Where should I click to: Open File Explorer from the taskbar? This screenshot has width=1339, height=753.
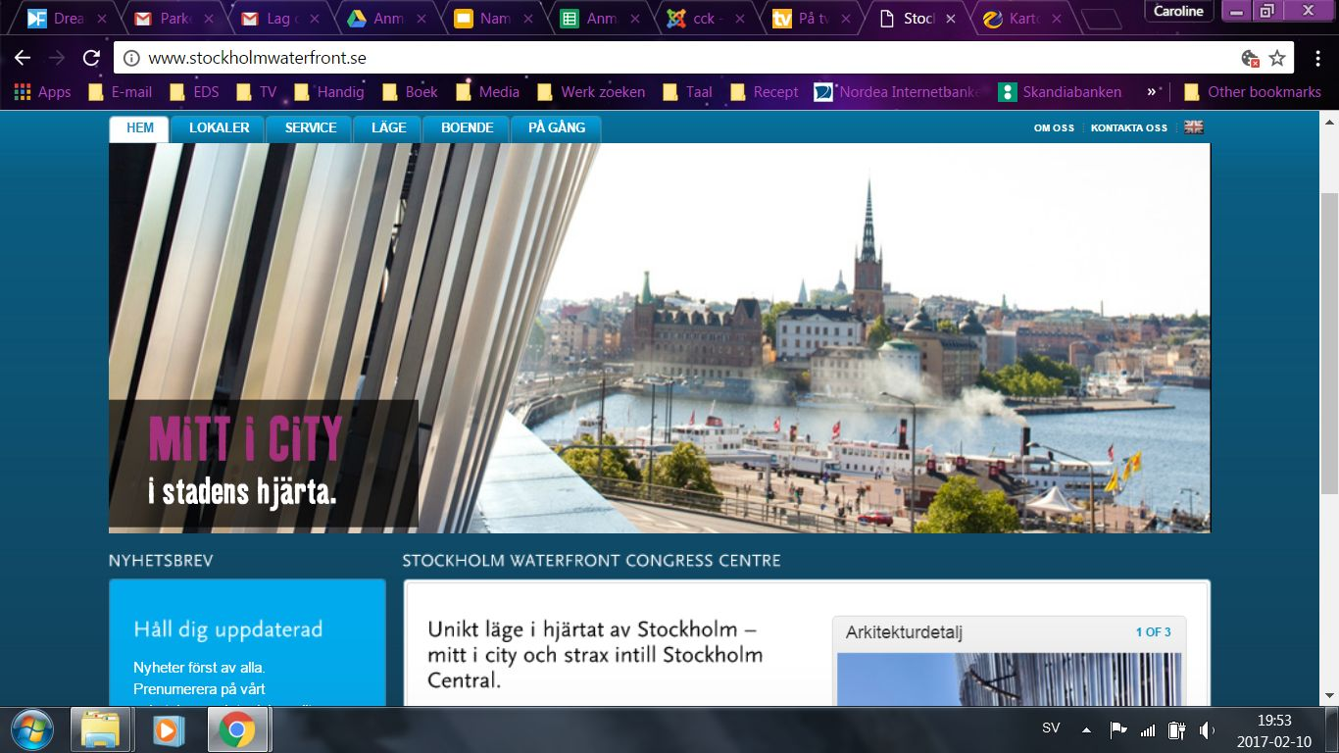click(x=100, y=729)
